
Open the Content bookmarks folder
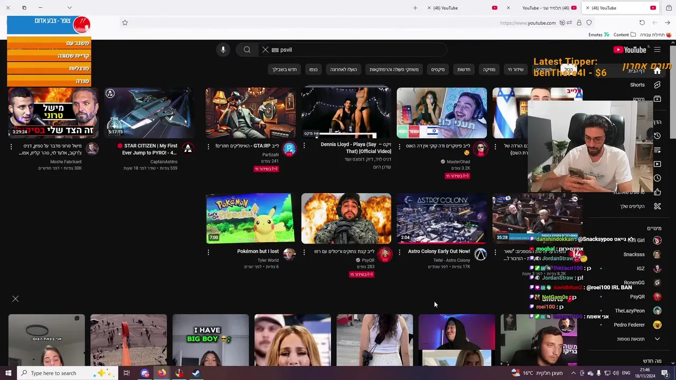click(625, 35)
